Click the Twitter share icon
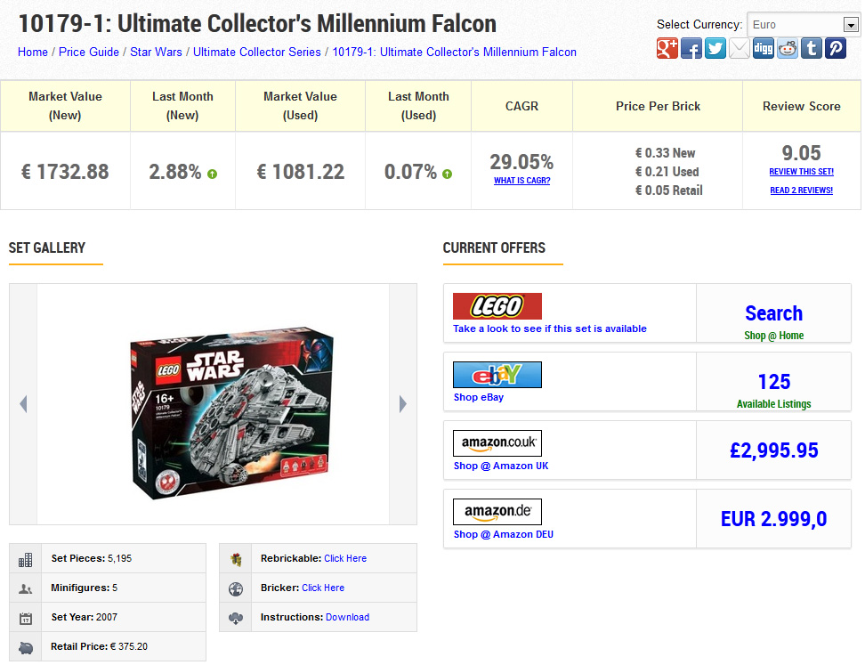Screen dimensions: 865x665 coord(715,49)
